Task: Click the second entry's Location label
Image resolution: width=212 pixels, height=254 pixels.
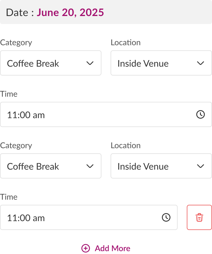Action: pyautogui.click(x=125, y=146)
